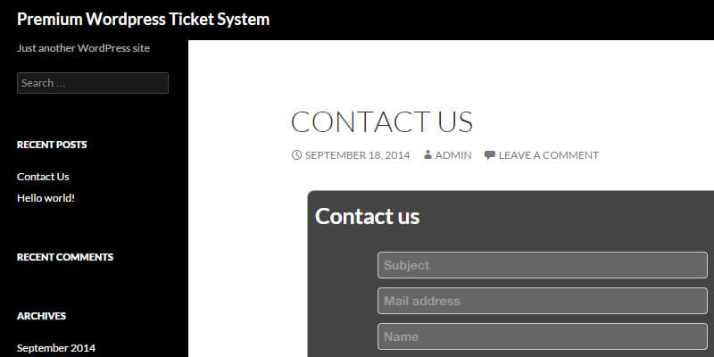This screenshot has width=714, height=357.
Task: Open the Hello world! recent post
Action: pos(46,198)
